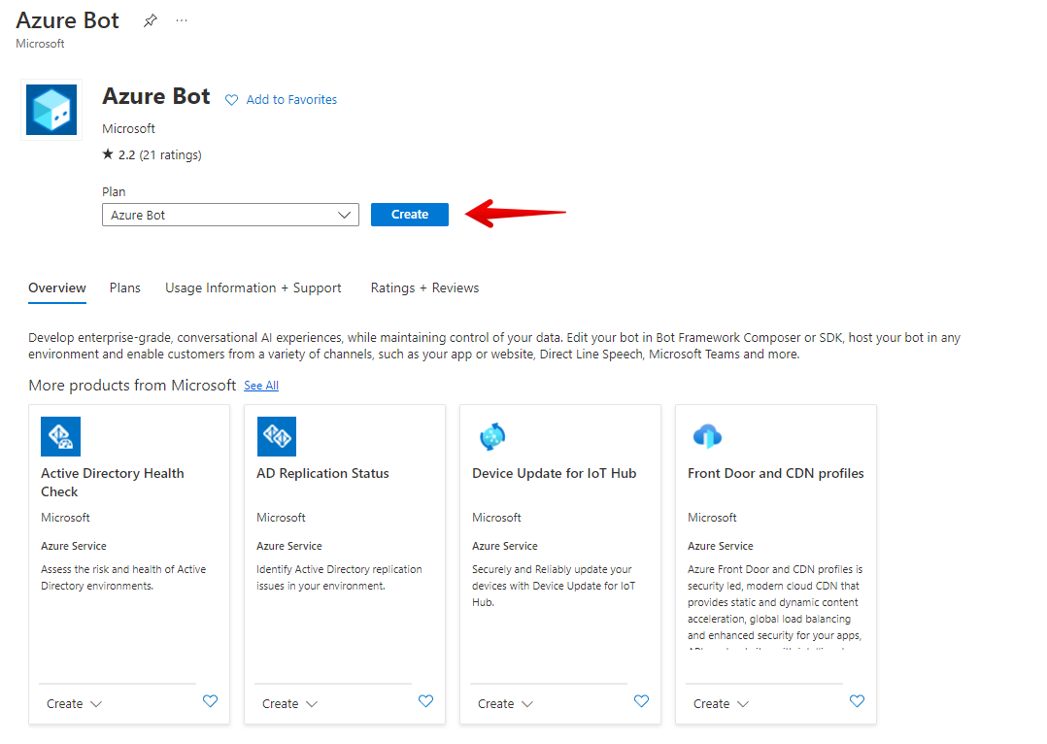The image size is (1047, 744).
Task: Favorite the Active Directory Health Check card
Action: point(211,701)
